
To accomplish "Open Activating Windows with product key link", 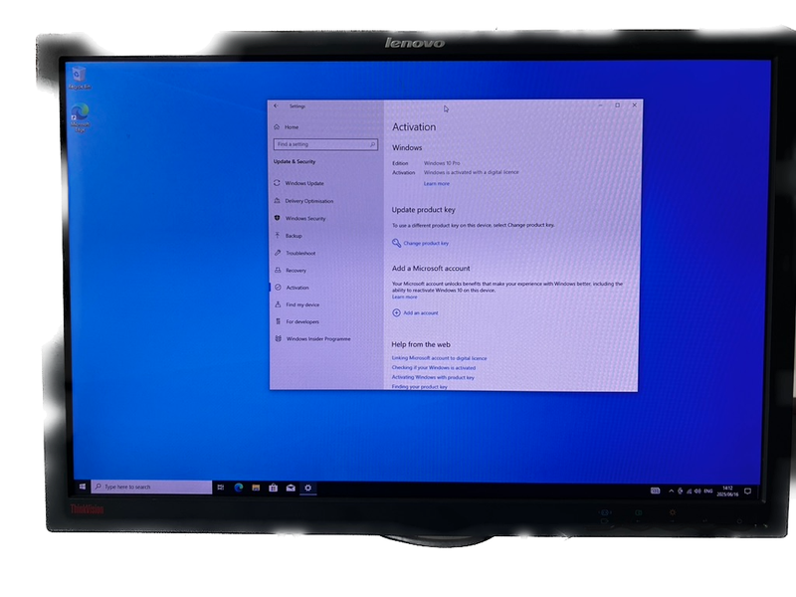I will (433, 377).
